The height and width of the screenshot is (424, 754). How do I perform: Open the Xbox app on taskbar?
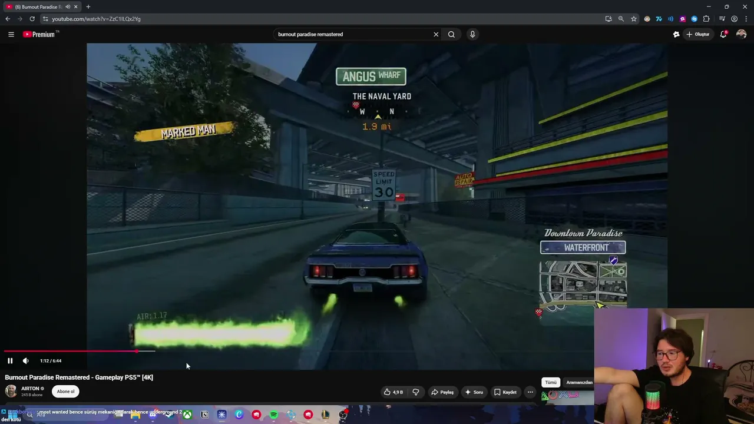[x=187, y=415]
